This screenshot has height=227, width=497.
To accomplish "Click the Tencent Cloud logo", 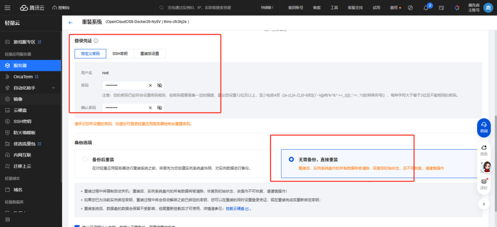I will point(33,8).
